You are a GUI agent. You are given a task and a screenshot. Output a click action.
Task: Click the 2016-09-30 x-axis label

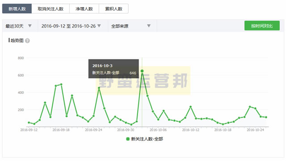coord(126,130)
